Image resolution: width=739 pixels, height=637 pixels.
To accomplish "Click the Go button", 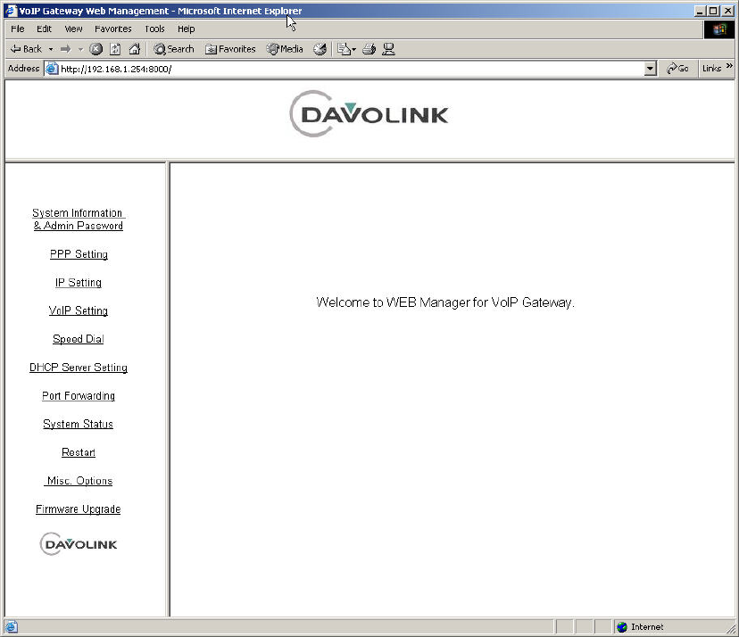I will click(x=677, y=69).
